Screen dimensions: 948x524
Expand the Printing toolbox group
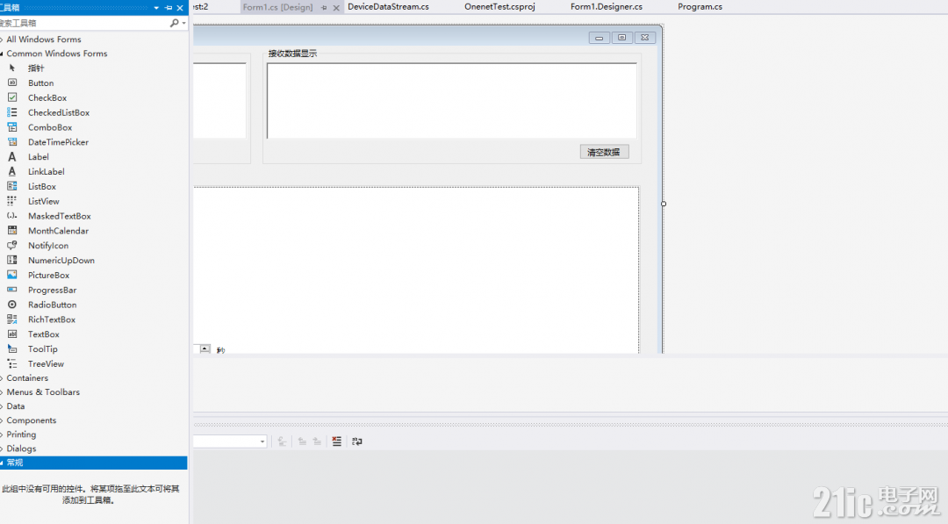click(x=2, y=434)
